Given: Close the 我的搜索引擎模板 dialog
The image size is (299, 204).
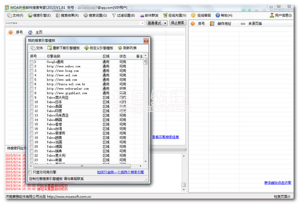Looking at the screenshot, I should tap(146, 40).
